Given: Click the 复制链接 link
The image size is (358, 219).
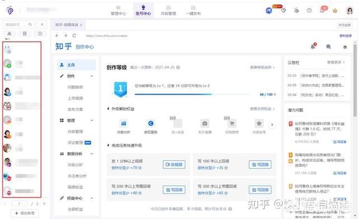Looking at the screenshot, I should tap(346, 36).
